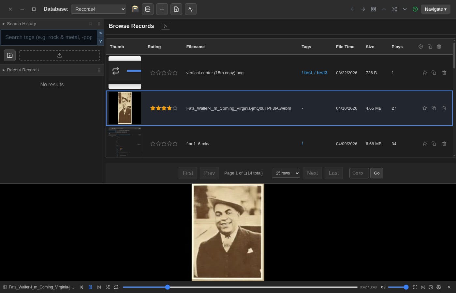The width and height of the screenshot is (456, 293).
Task: Mute the player volume speaker icon
Action: (383, 287)
